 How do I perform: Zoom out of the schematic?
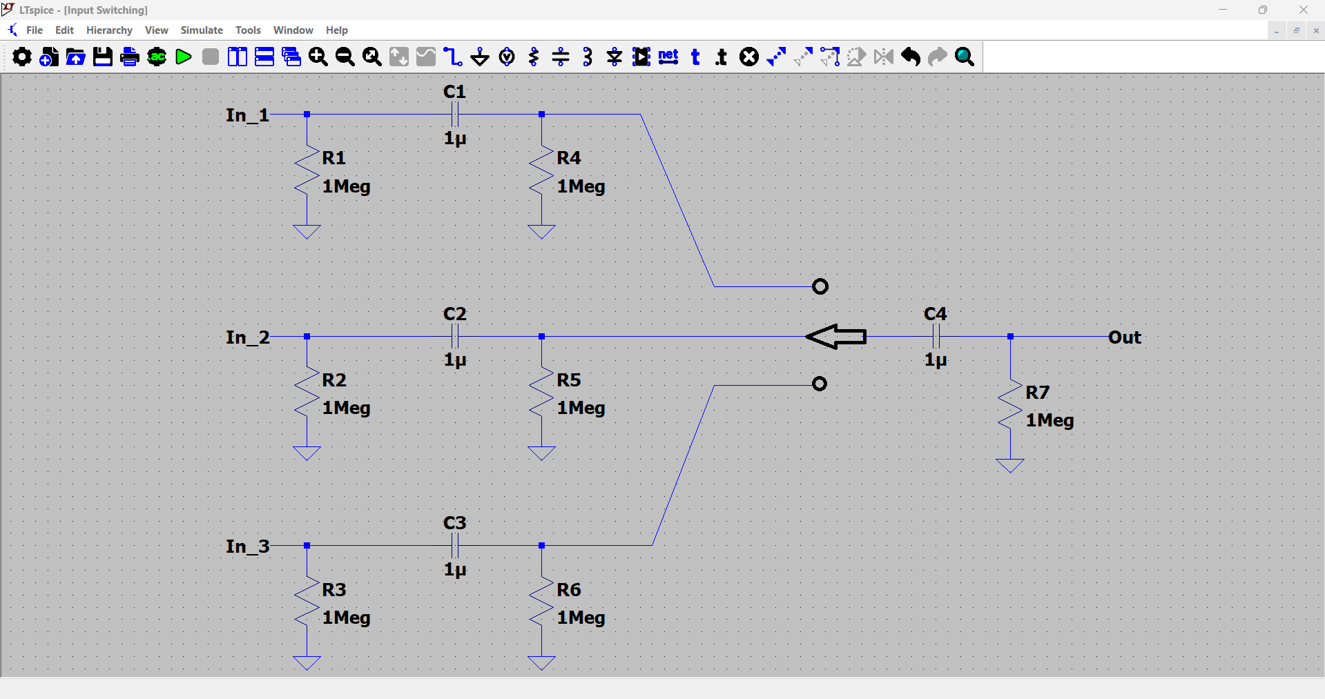click(345, 57)
